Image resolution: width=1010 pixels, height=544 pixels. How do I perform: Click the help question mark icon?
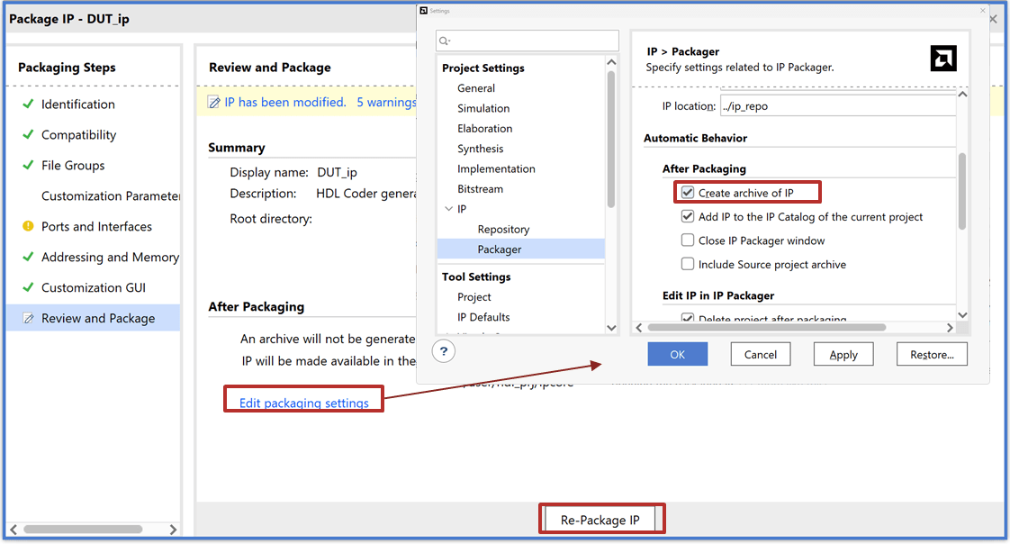click(444, 352)
